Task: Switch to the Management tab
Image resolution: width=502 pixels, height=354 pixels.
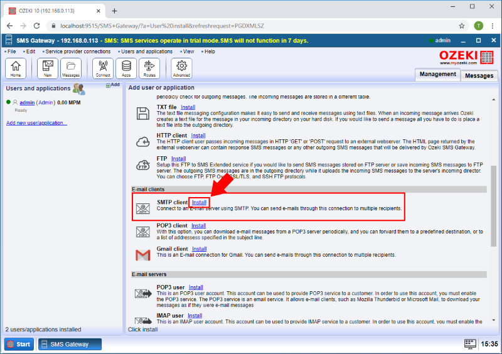Action: [x=437, y=74]
